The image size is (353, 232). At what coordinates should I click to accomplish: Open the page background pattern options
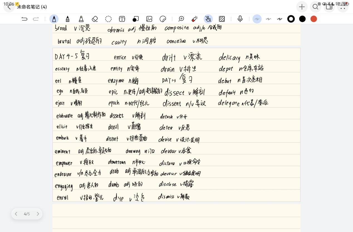point(222,19)
